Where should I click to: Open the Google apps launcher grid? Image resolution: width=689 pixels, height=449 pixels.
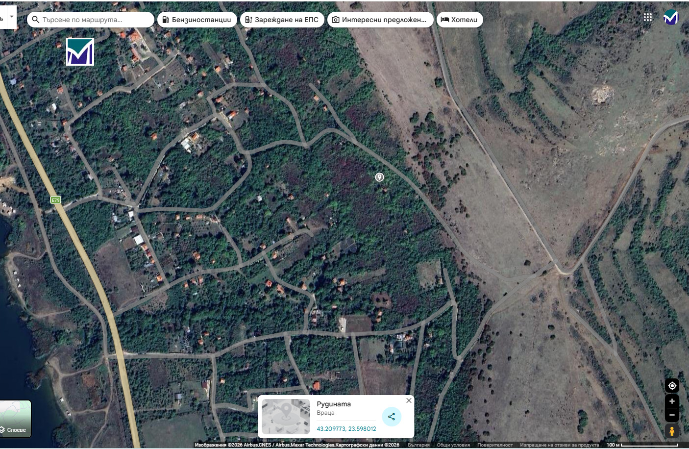click(x=648, y=17)
